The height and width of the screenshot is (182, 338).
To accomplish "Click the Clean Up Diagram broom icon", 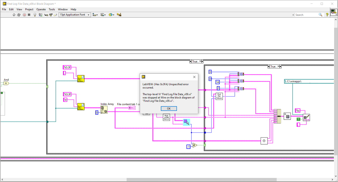I will coord(119,15).
